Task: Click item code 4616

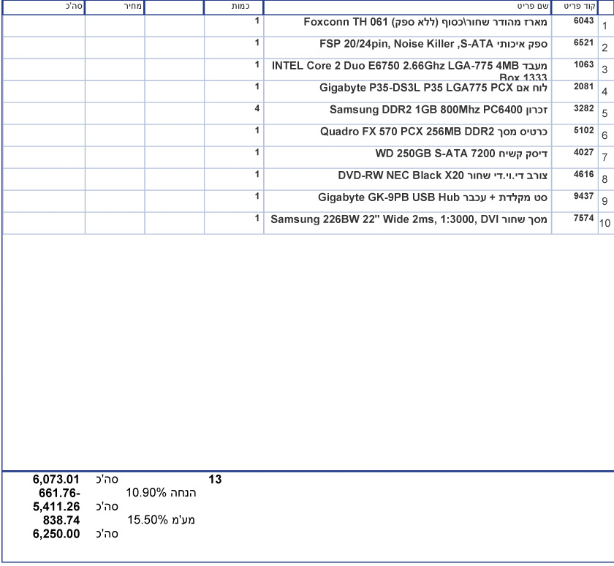Action: click(583, 174)
